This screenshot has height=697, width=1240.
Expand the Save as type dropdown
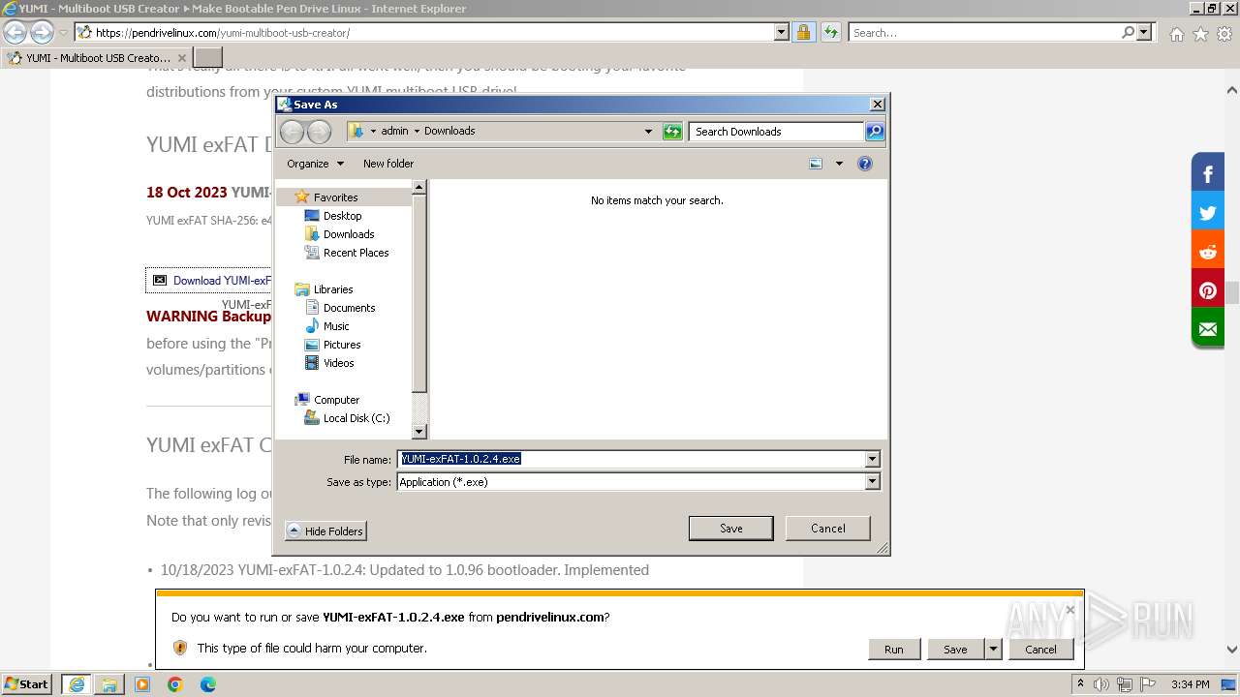pos(872,482)
